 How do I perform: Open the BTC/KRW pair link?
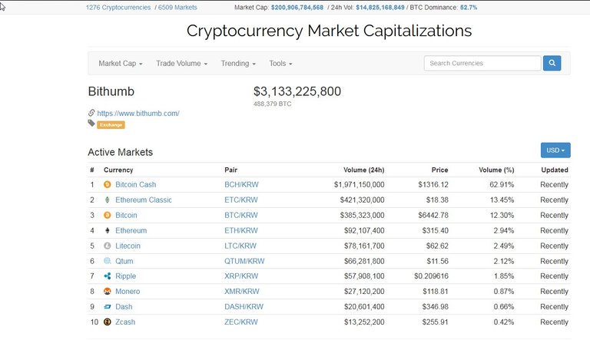point(240,215)
